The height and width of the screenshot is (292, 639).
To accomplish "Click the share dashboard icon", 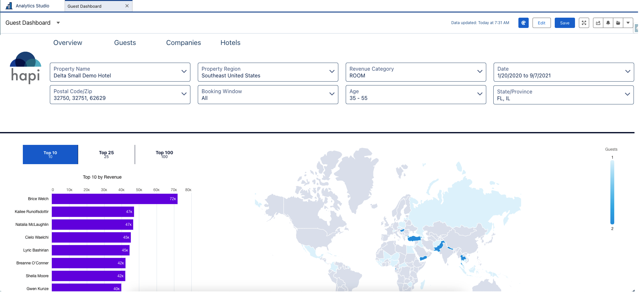I will coord(598,23).
